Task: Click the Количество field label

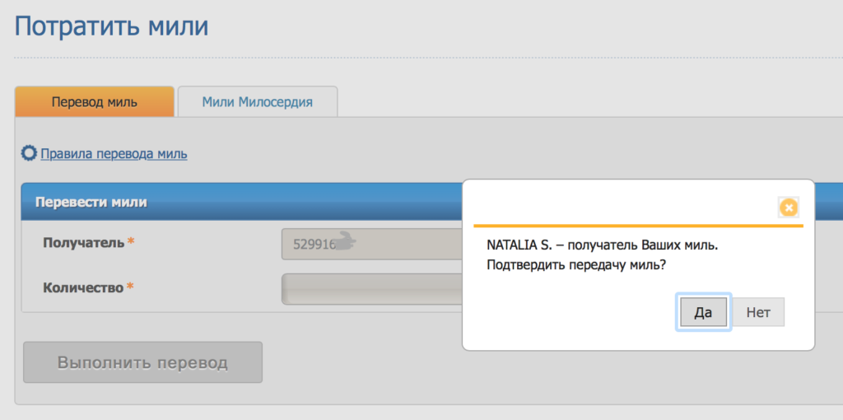Action: pos(83,287)
